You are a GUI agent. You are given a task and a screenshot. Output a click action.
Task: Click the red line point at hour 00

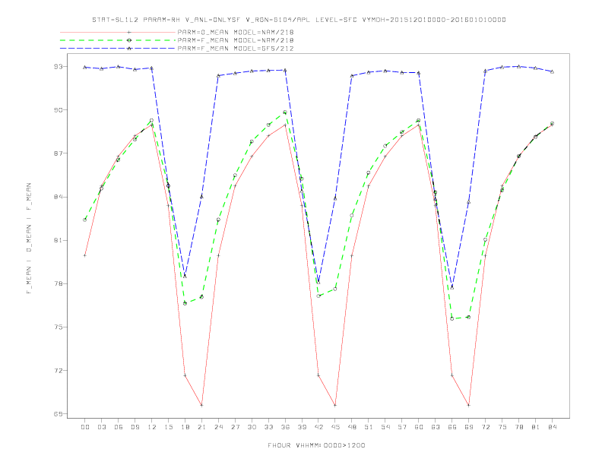[85, 255]
